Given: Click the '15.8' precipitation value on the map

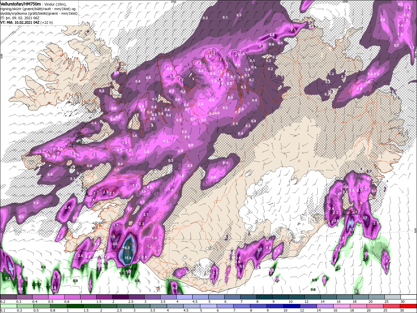Looking at the screenshot, I should [x=128, y=258].
